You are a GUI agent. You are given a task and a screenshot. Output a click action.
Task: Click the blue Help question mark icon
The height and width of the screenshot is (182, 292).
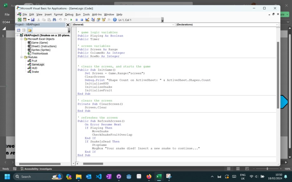[115, 20]
